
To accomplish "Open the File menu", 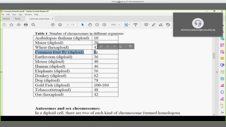I will click(2, 14).
